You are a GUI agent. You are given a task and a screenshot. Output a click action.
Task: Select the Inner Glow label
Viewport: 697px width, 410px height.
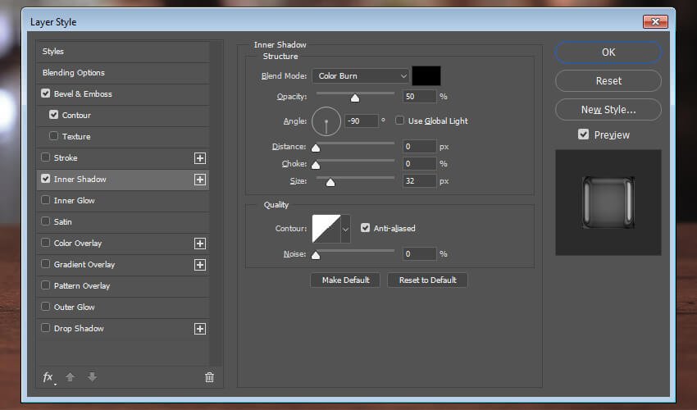tap(75, 201)
